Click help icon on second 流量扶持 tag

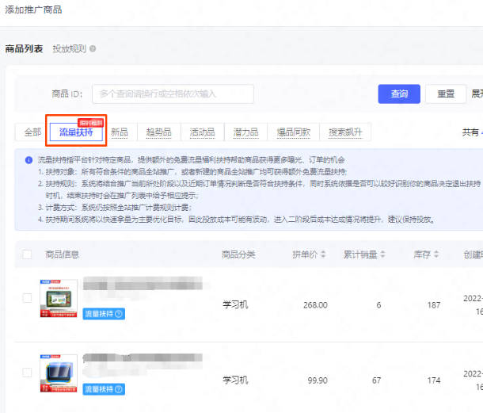pos(119,389)
